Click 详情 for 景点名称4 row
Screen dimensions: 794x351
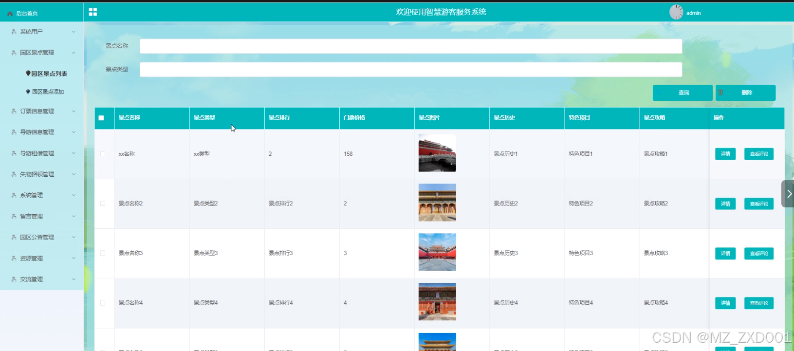pyautogui.click(x=725, y=303)
